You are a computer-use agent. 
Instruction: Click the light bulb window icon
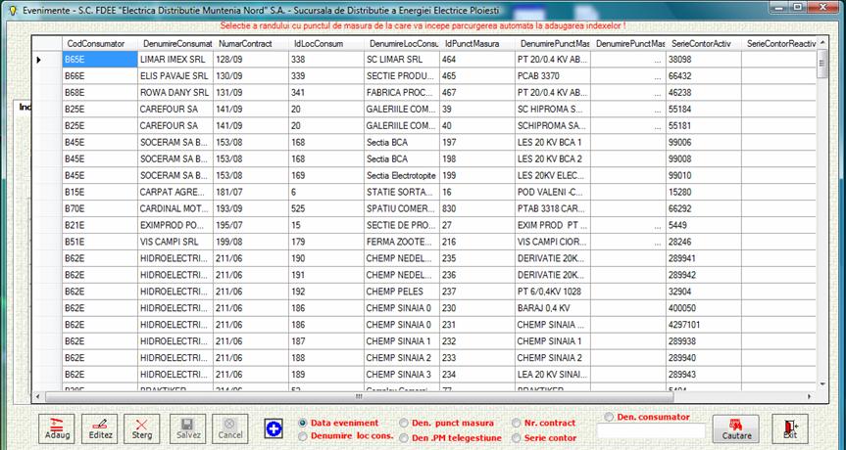(x=14, y=10)
